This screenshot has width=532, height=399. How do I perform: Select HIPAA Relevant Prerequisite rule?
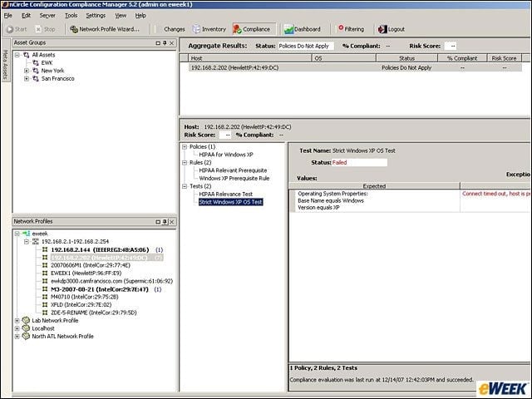click(x=233, y=170)
